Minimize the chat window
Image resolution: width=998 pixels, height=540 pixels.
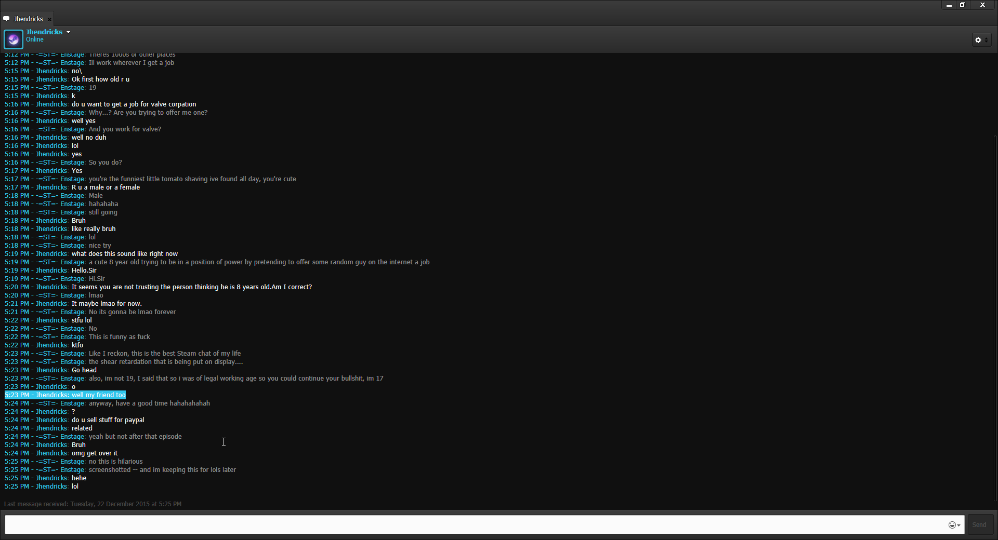(949, 5)
